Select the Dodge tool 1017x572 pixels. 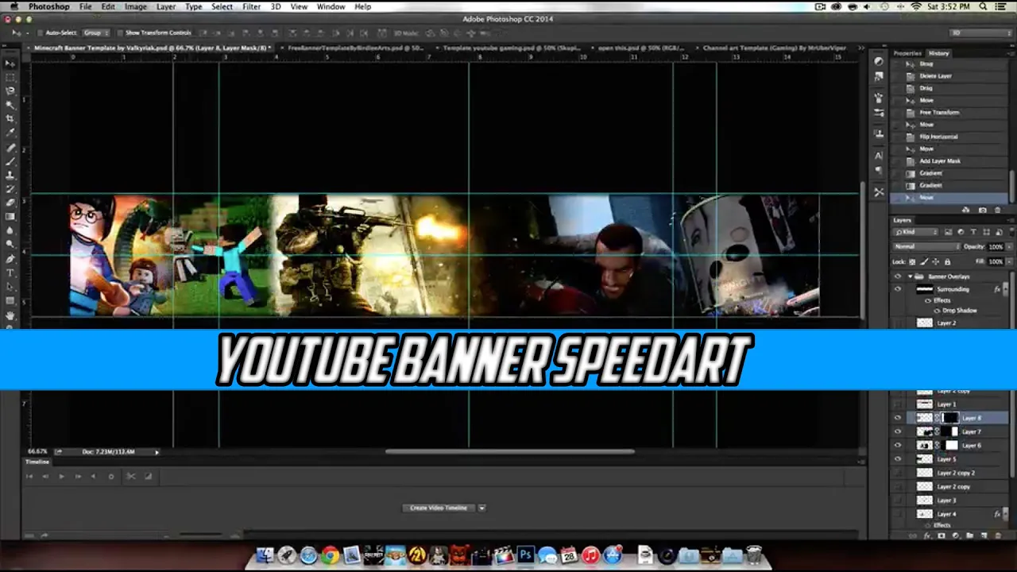[x=10, y=245]
